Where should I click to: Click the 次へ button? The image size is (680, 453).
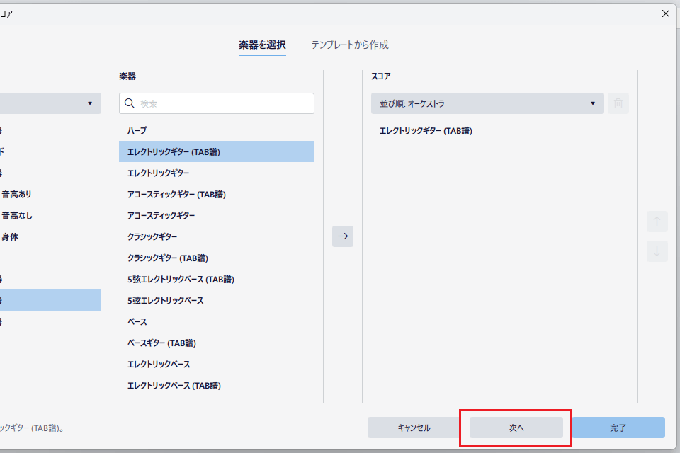point(516,428)
